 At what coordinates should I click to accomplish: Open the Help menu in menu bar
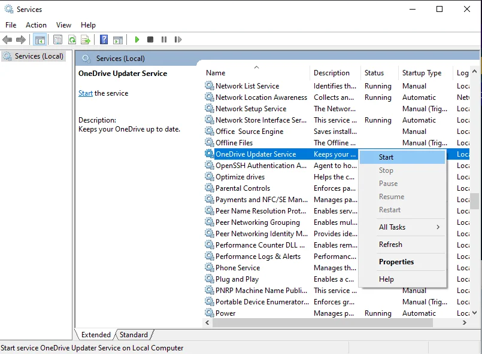pyautogui.click(x=88, y=25)
